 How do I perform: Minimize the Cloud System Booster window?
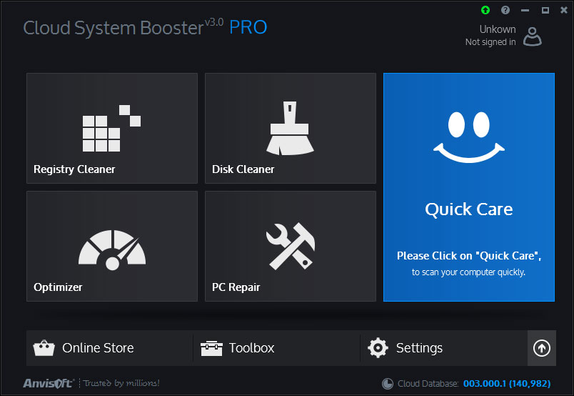coord(525,10)
